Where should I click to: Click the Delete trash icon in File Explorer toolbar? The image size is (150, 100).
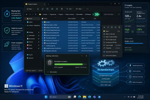point(62,9)
